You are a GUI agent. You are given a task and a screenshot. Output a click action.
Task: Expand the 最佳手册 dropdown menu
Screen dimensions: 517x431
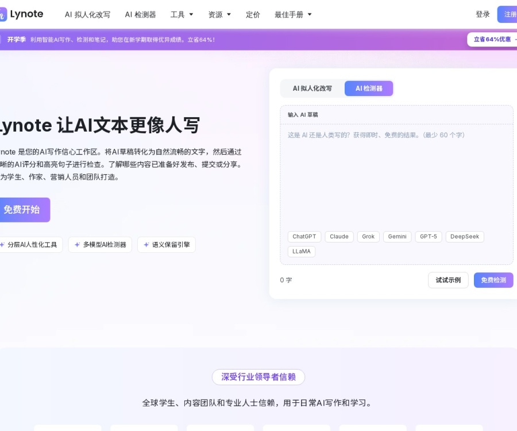tap(293, 14)
